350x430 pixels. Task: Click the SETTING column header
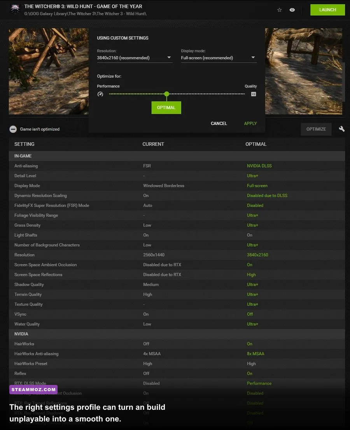[24, 144]
